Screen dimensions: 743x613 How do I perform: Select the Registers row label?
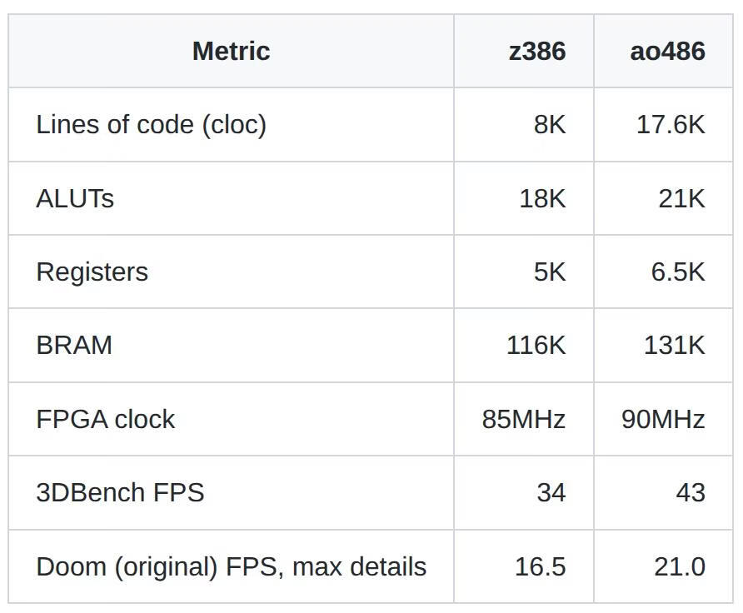[x=92, y=272]
